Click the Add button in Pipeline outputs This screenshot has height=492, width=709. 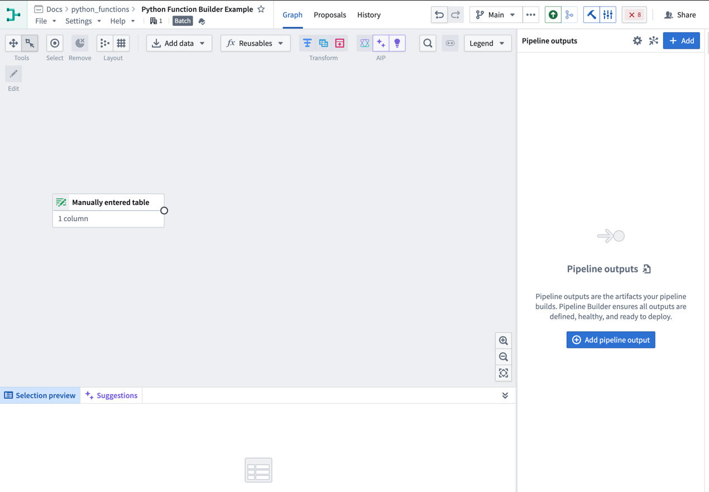tap(681, 41)
